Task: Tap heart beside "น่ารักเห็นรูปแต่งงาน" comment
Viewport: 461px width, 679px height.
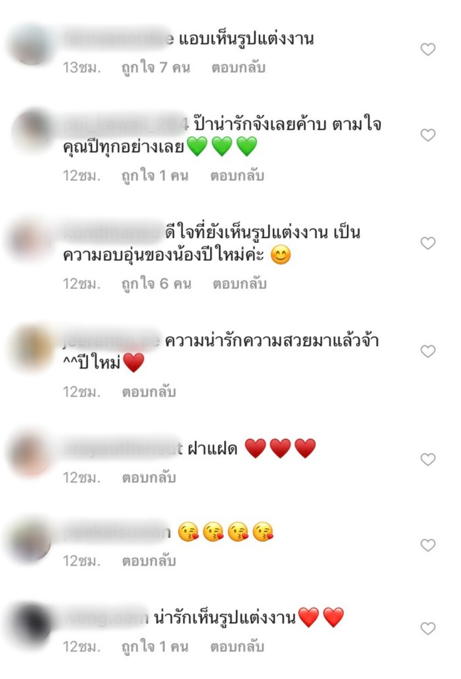Action: (x=428, y=628)
